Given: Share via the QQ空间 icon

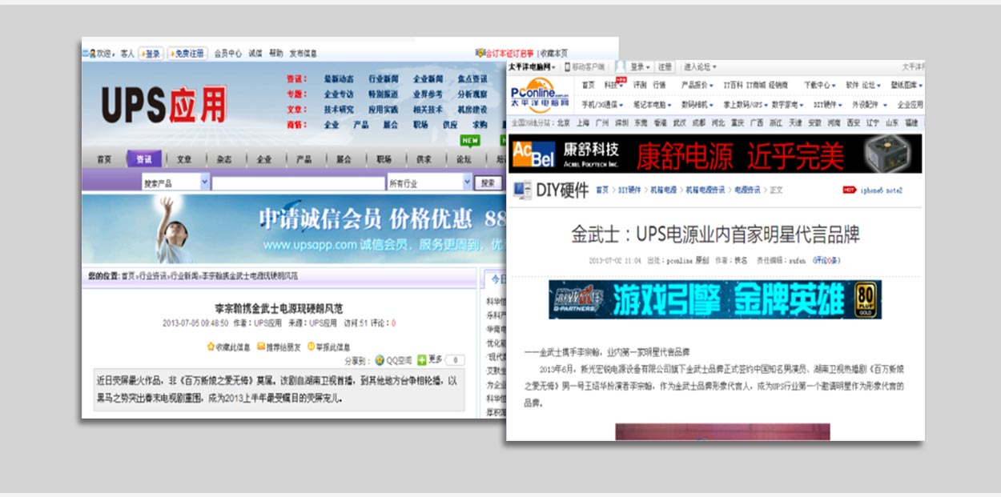Looking at the screenshot, I should click(x=380, y=361).
